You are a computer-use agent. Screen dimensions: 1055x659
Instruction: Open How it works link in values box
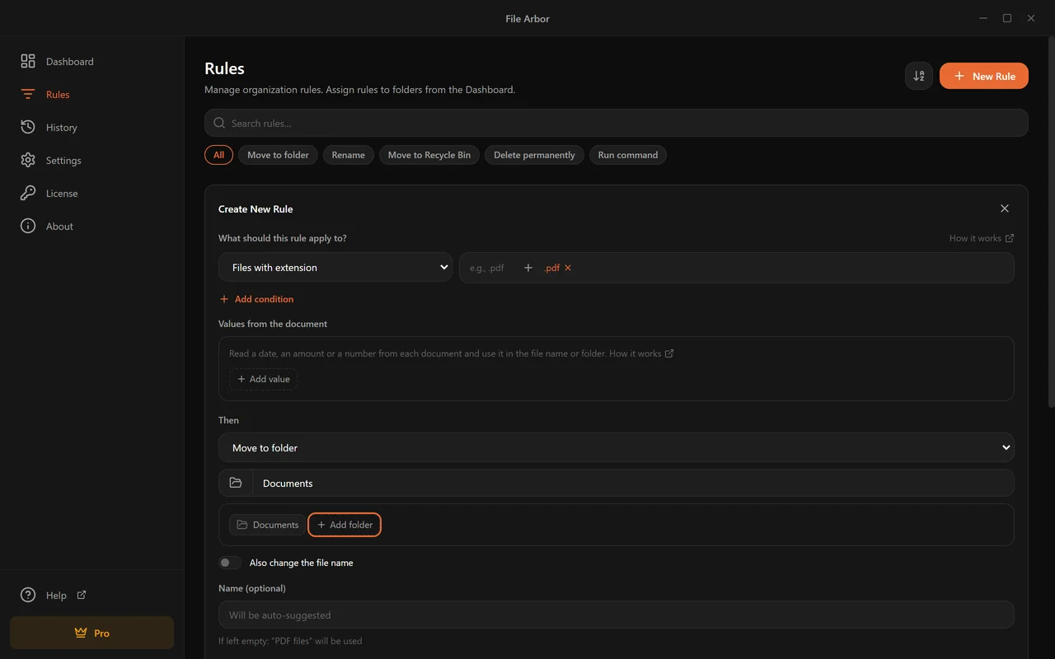click(x=641, y=353)
